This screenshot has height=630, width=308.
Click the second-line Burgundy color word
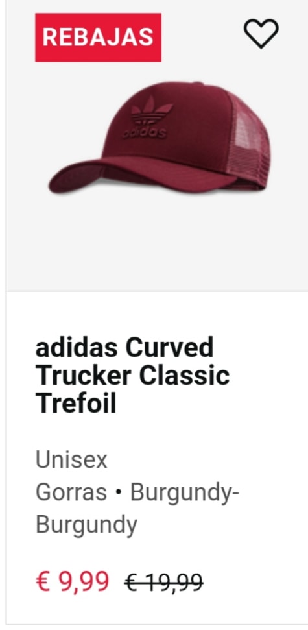pos(86,525)
